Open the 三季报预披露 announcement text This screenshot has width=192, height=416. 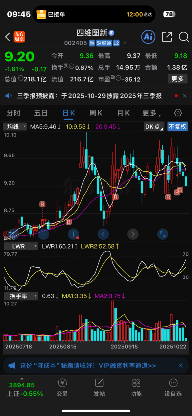click(x=89, y=96)
